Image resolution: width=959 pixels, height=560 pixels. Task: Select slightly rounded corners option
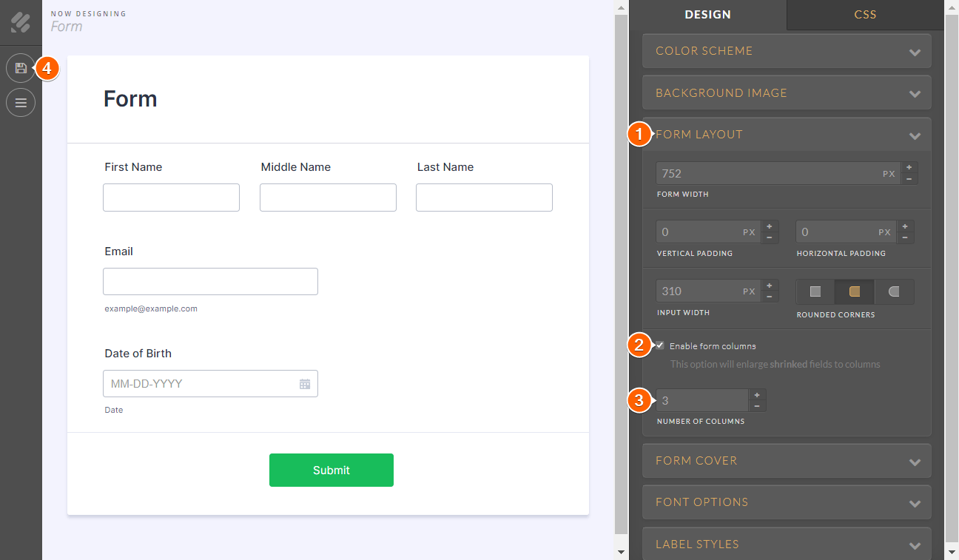[855, 291]
